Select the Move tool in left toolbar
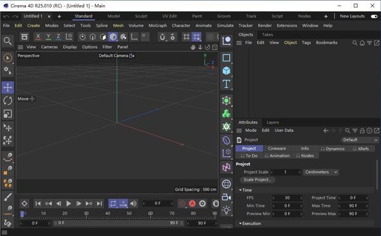 8,88
